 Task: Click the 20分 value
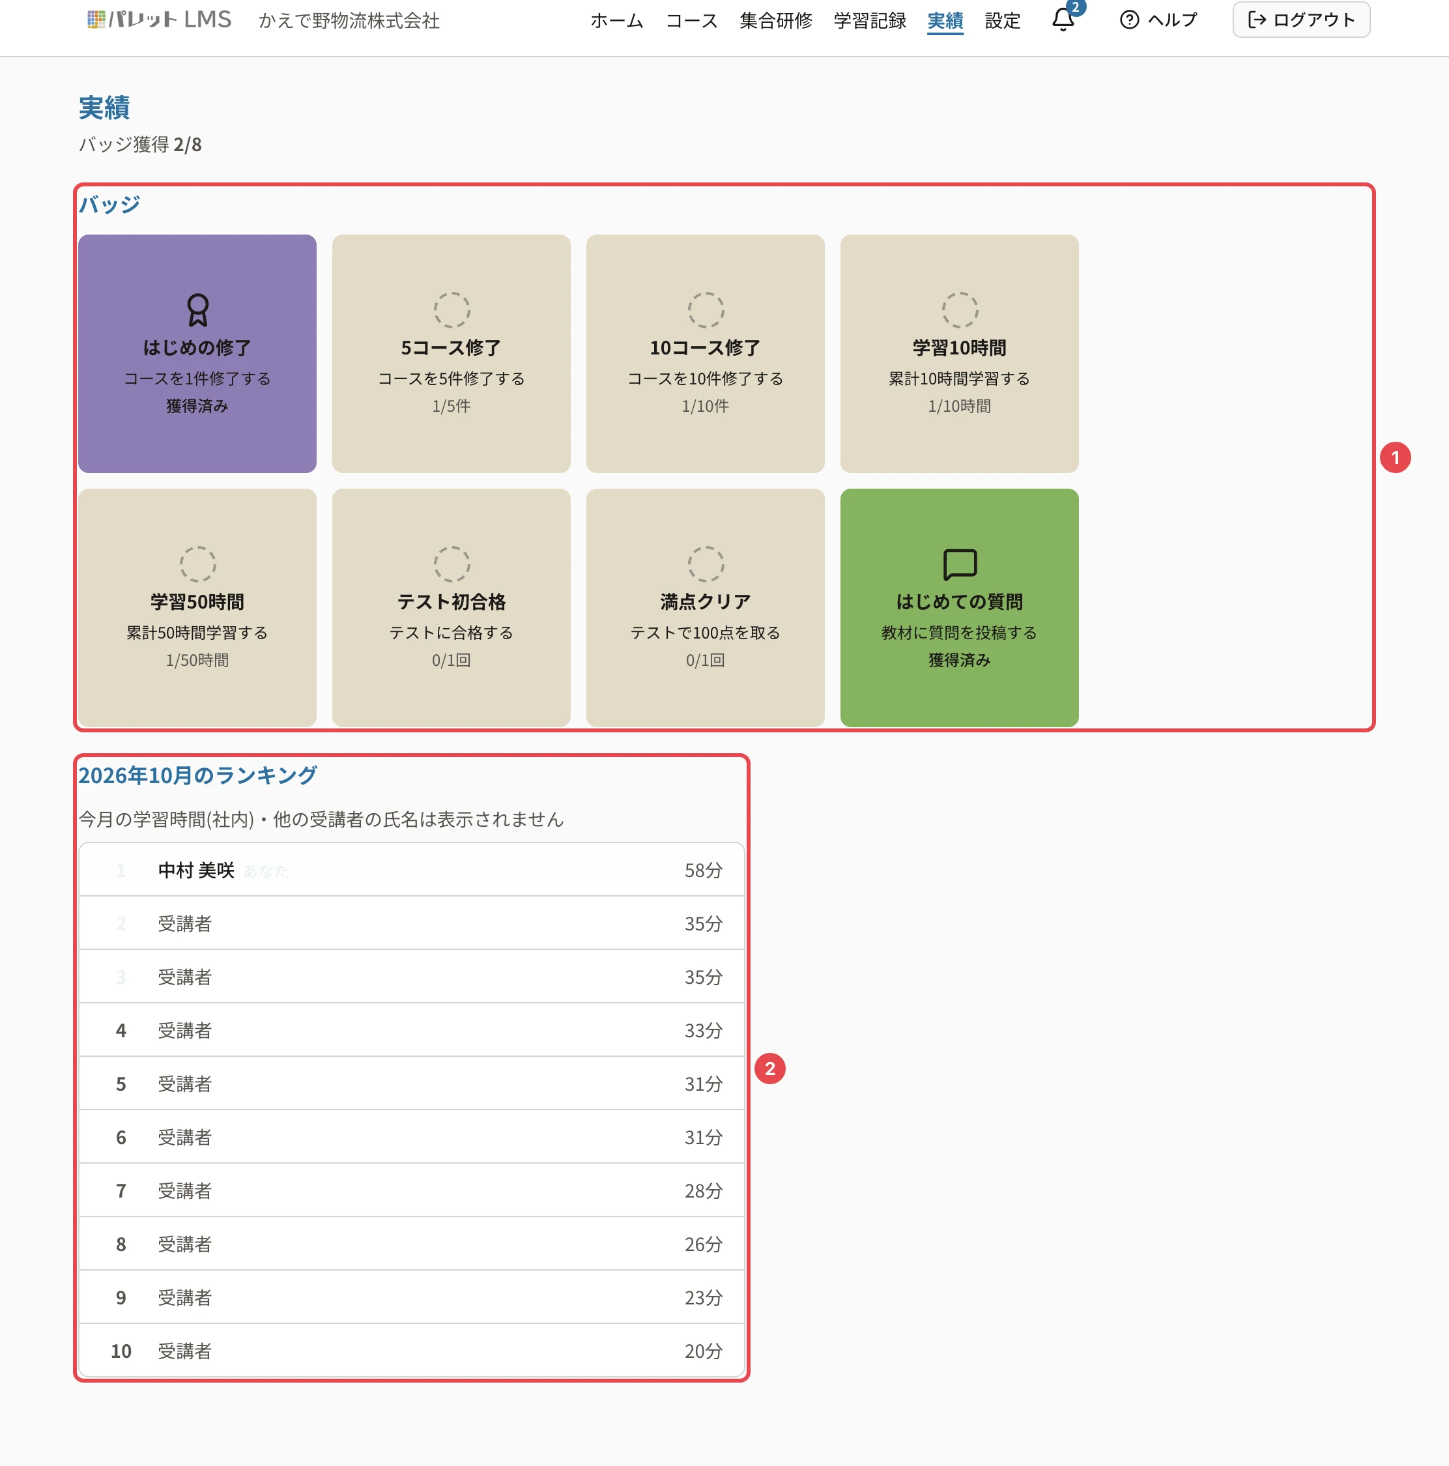pos(703,1351)
